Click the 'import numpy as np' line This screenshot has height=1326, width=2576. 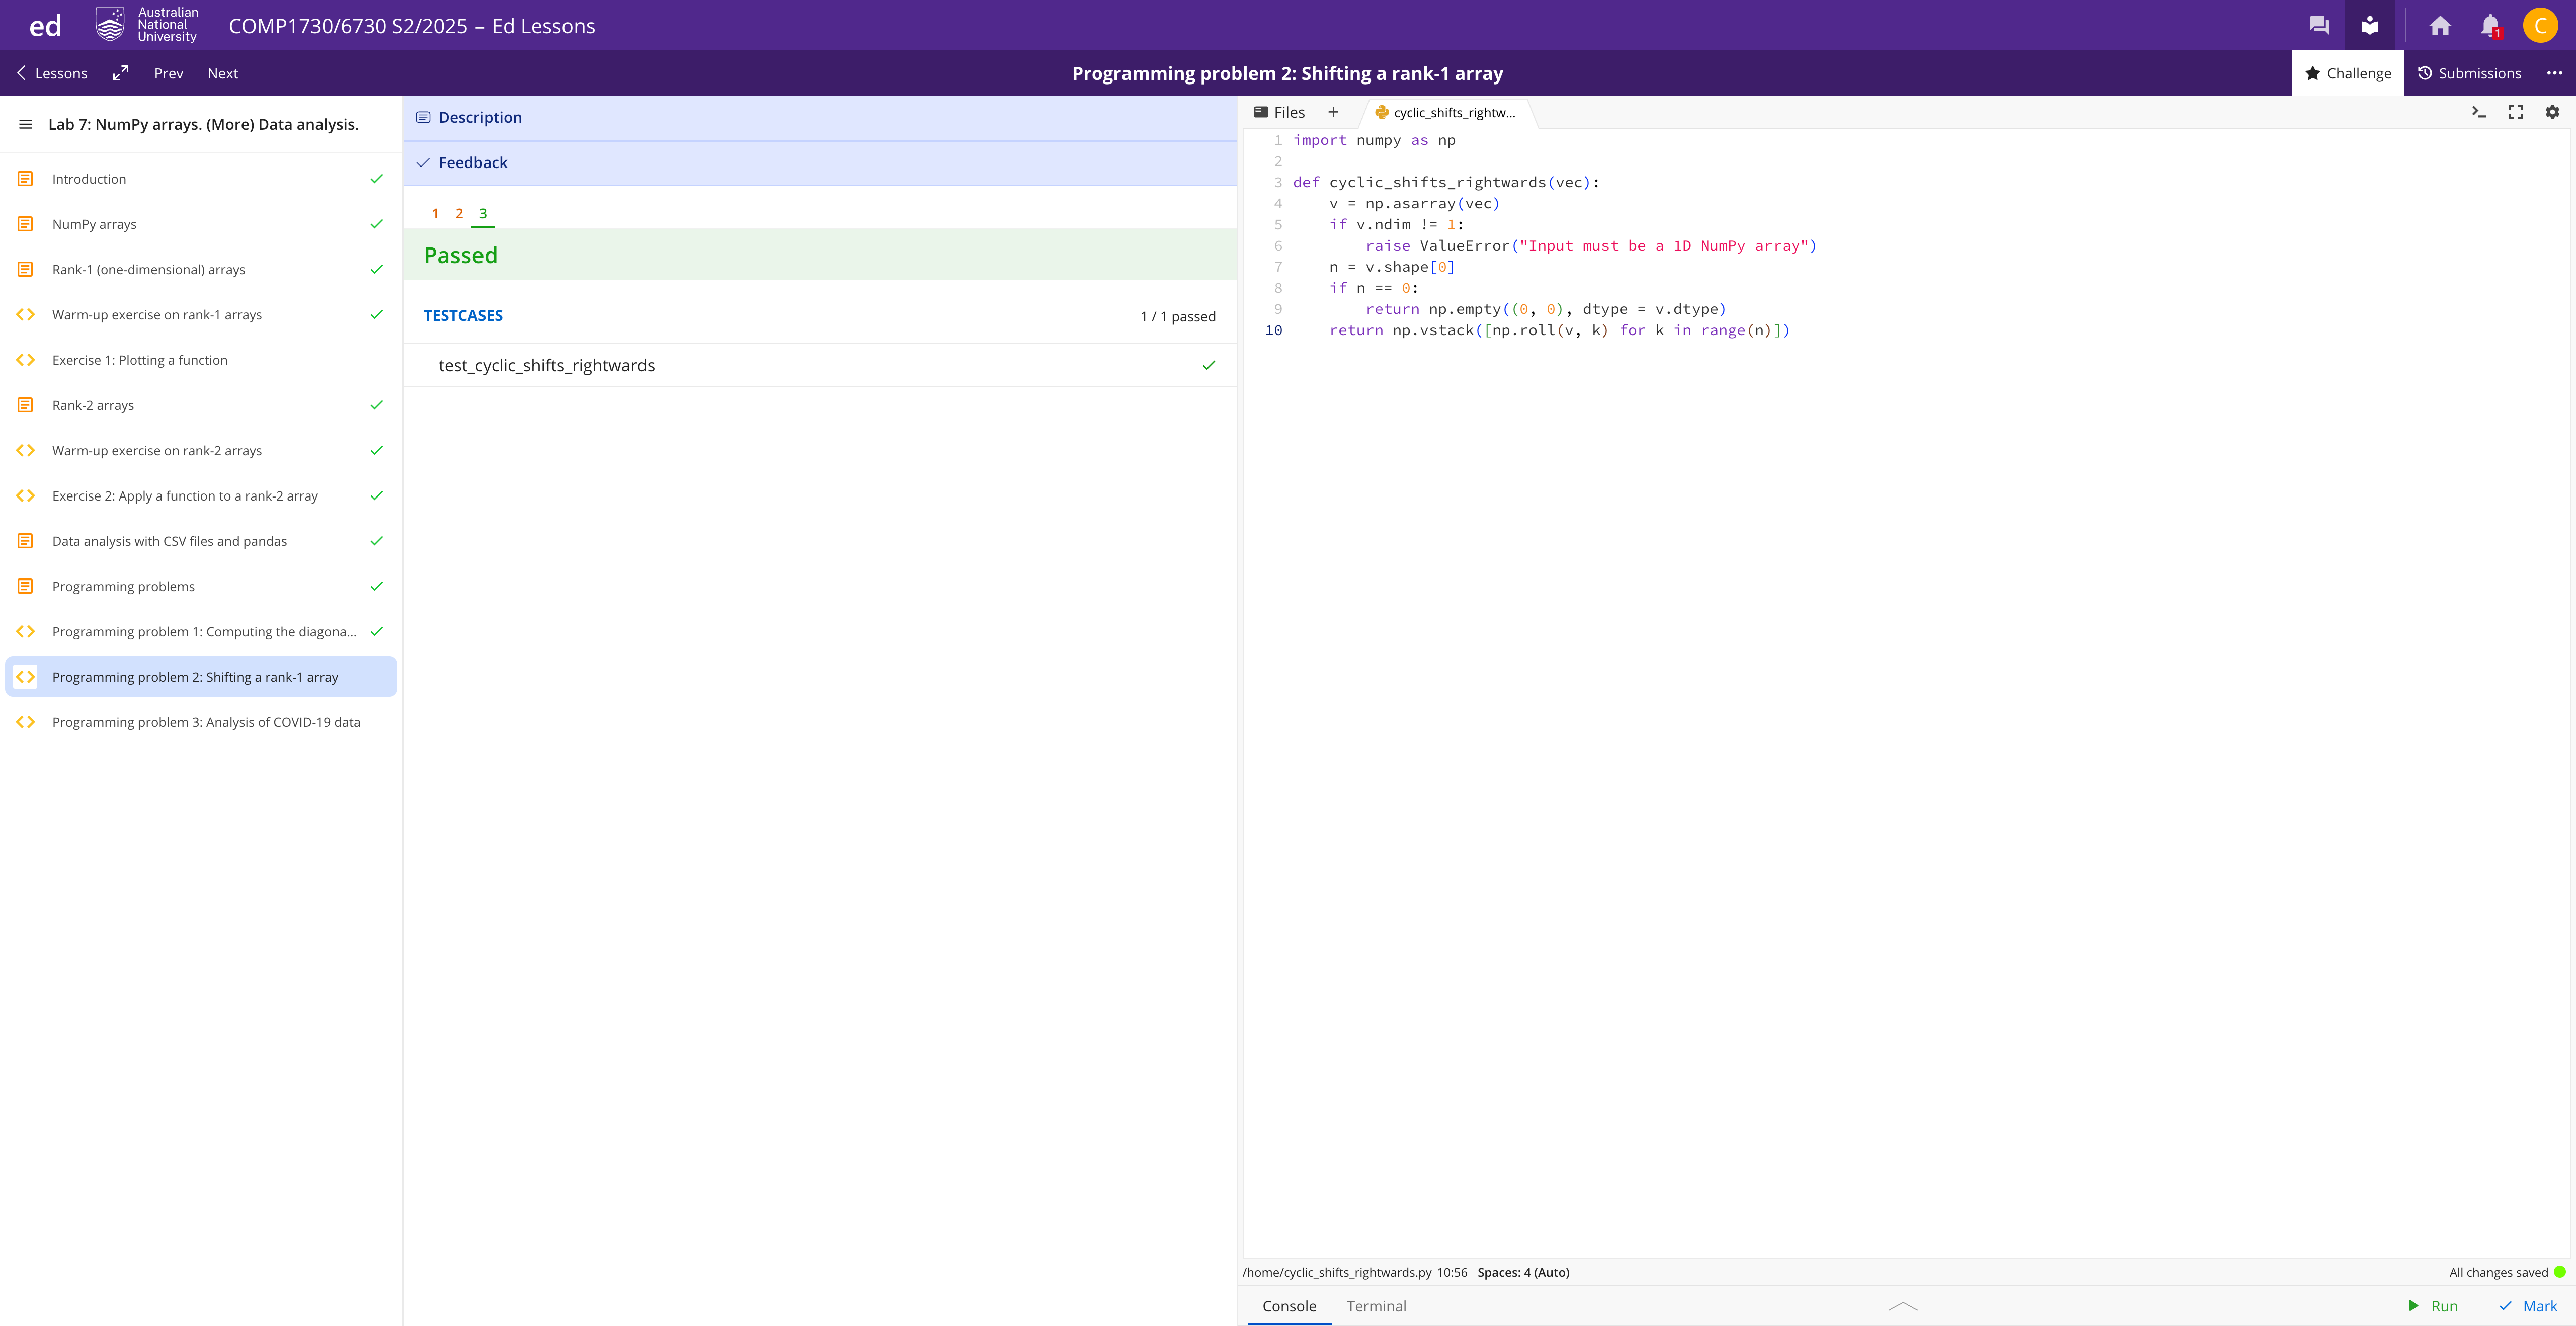(1374, 140)
